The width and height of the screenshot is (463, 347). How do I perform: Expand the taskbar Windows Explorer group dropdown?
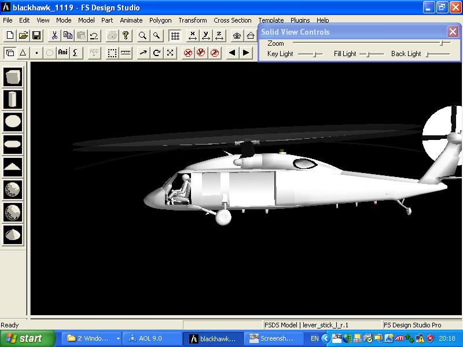118,338
